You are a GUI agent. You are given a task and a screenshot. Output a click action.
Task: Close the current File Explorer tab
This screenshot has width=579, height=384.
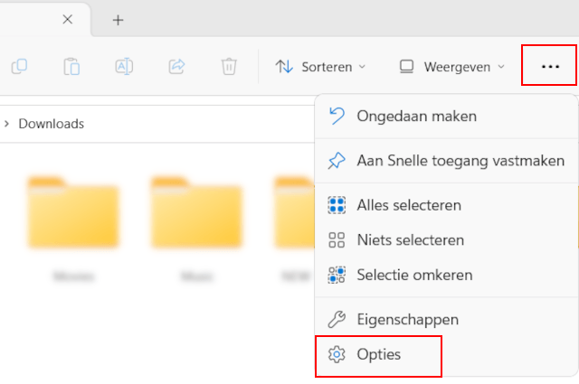(x=68, y=19)
